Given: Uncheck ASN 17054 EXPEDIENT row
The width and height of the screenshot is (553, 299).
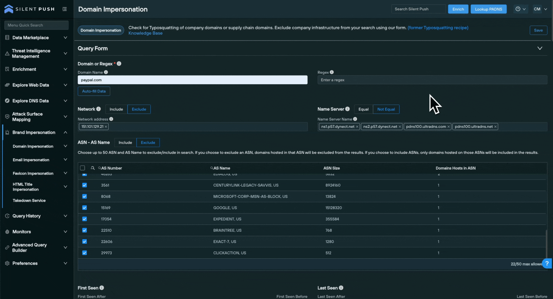Looking at the screenshot, I should click(85, 219).
